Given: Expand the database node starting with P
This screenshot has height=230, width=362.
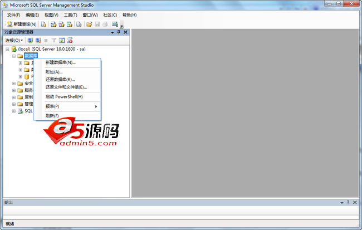Looking at the screenshot, I should click(20, 77).
